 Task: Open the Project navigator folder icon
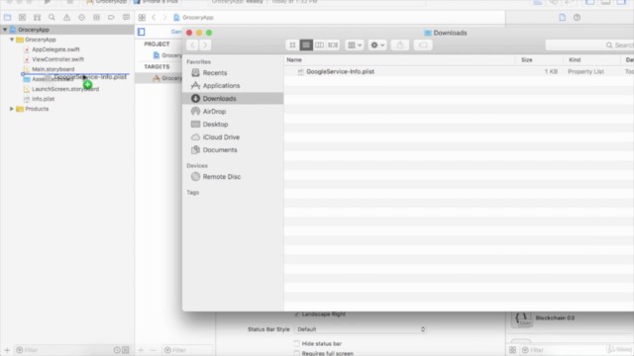(7, 18)
